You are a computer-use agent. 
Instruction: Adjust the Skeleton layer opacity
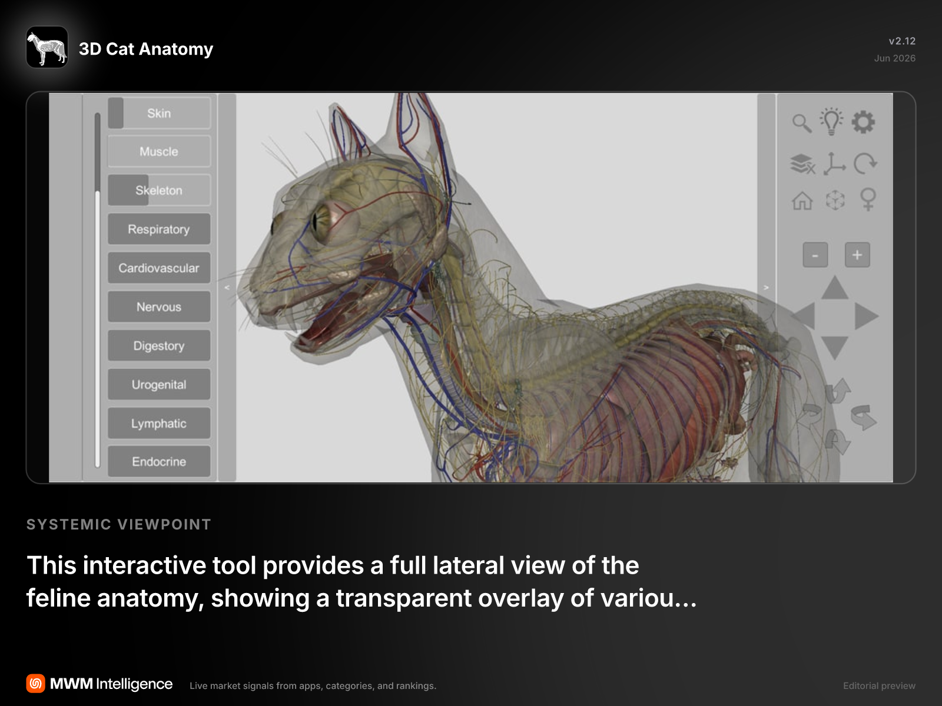pyautogui.click(x=159, y=190)
